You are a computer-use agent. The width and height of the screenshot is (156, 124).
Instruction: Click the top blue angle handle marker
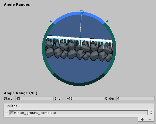[81, 12]
